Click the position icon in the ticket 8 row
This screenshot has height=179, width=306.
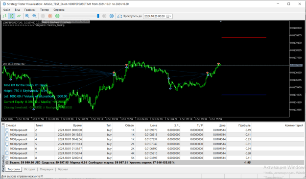tap(7, 158)
